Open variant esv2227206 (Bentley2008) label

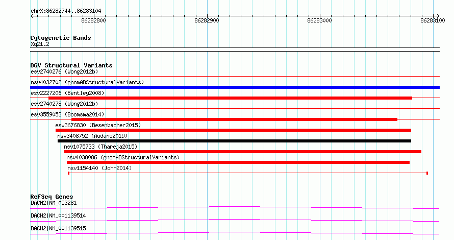pyautogui.click(x=67, y=93)
